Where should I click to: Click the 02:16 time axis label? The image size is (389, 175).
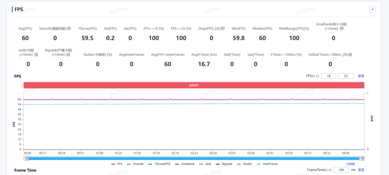tap(175, 153)
